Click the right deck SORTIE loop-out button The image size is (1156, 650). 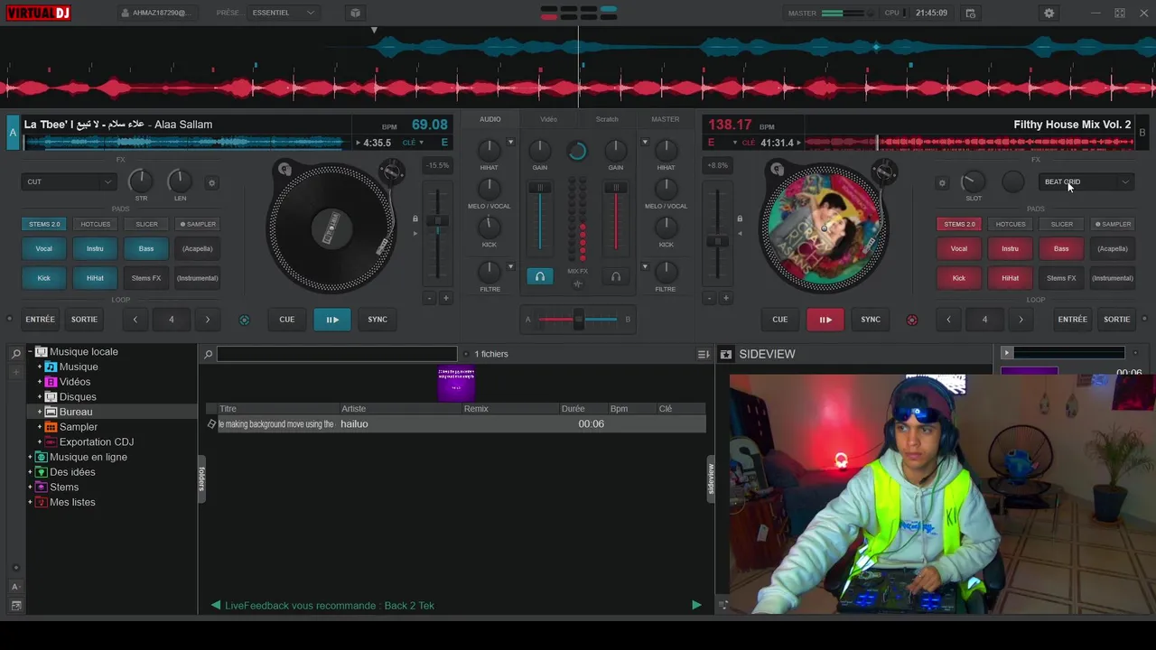coord(1117,319)
